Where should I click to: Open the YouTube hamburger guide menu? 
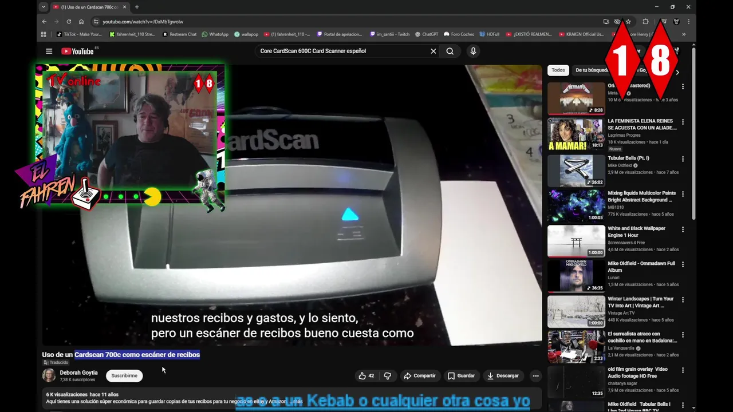(x=49, y=51)
